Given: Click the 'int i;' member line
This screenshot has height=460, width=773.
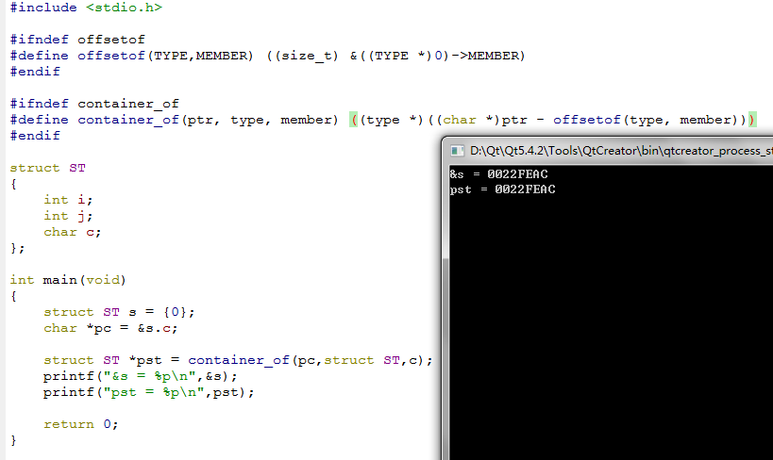Looking at the screenshot, I should click(68, 200).
